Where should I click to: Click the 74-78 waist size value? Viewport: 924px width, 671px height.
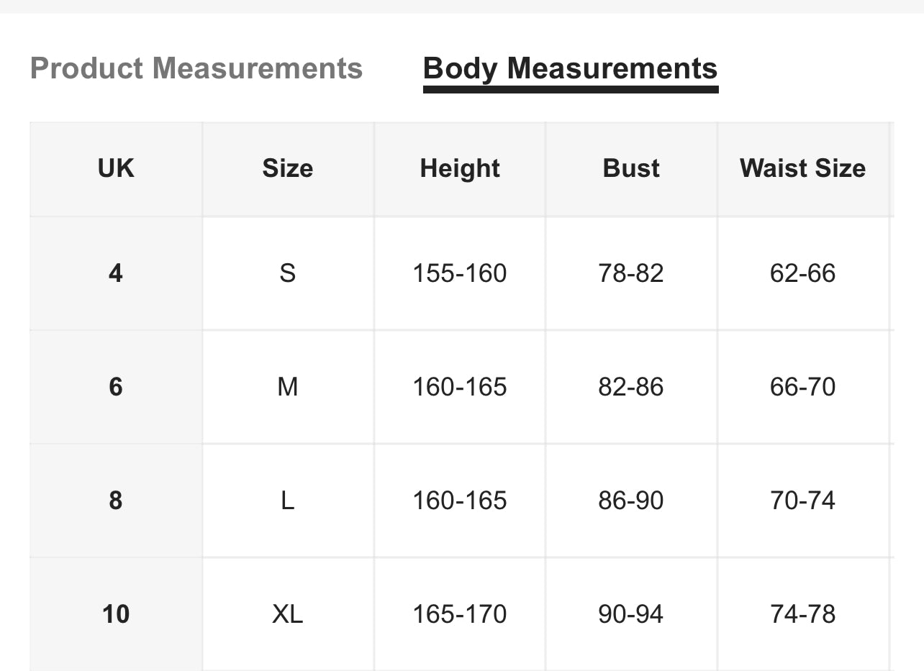803,614
